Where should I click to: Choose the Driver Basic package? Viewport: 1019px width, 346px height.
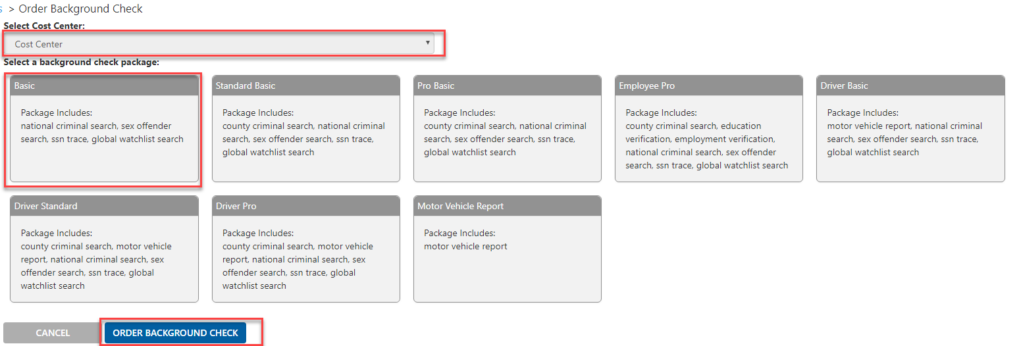tap(910, 128)
